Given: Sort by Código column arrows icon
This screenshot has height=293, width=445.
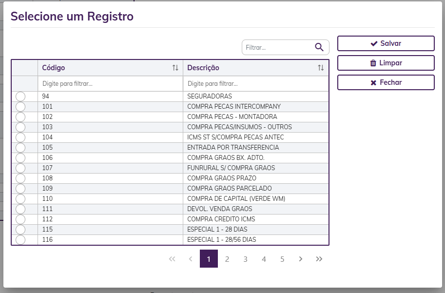Looking at the screenshot, I should point(175,68).
